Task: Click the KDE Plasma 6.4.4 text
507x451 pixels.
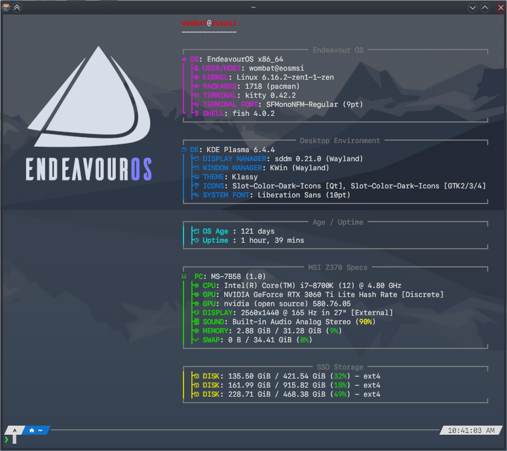Action: [241, 150]
